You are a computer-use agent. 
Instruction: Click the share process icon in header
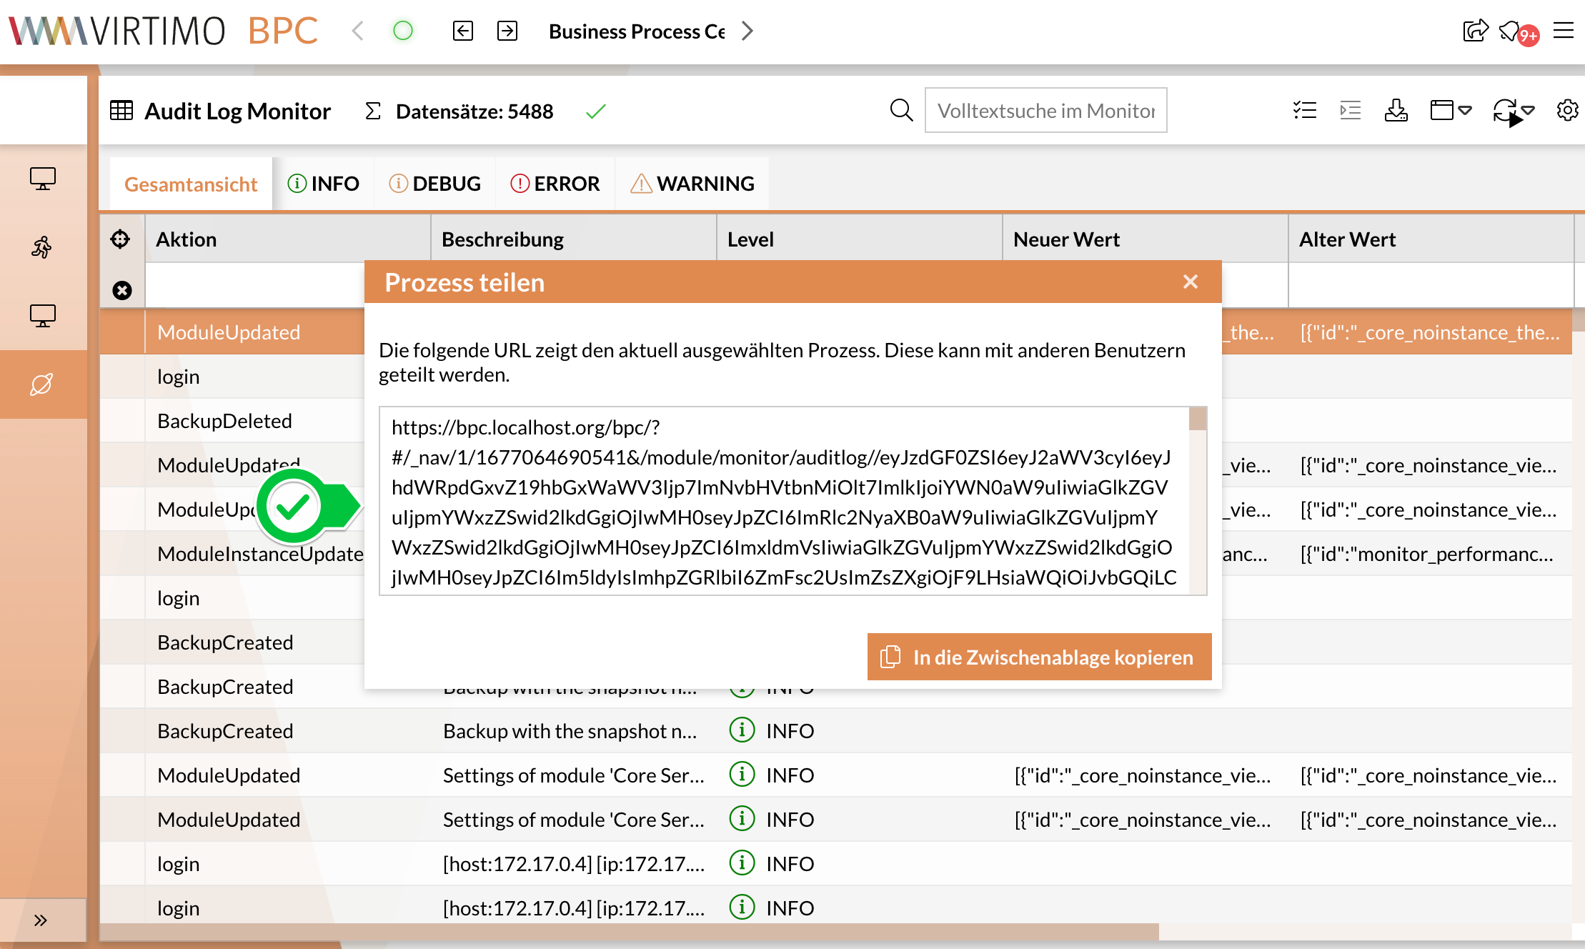[x=1475, y=31]
